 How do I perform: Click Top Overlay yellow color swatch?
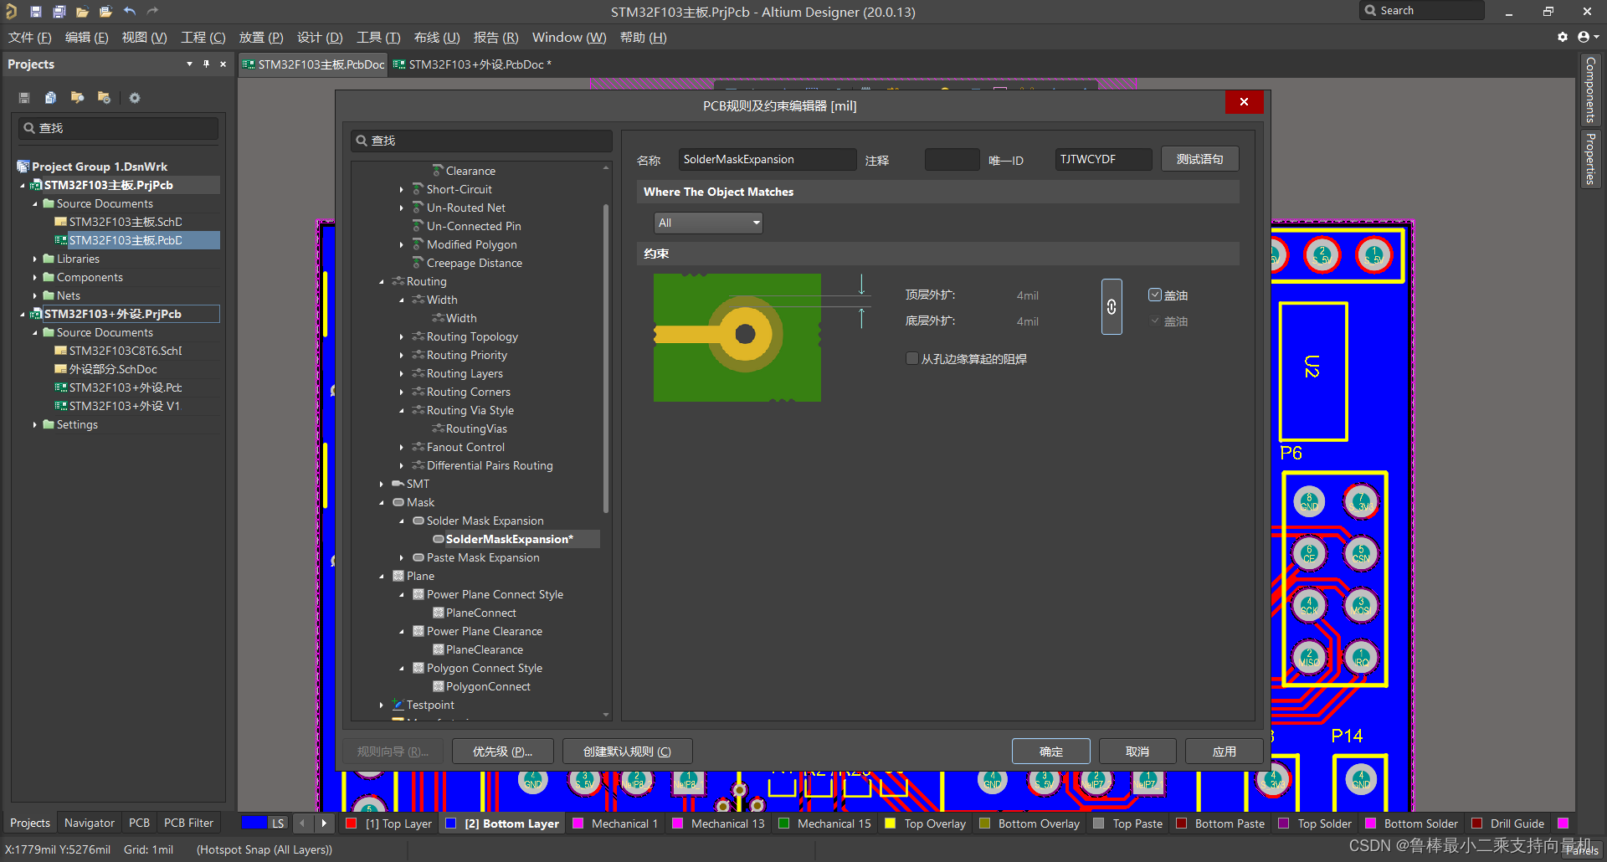click(x=891, y=824)
